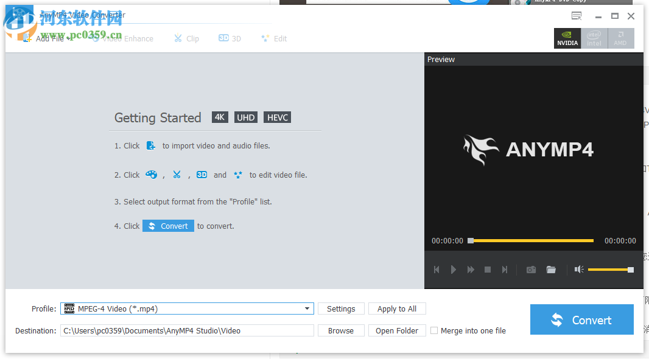Skip to next in preview player
This screenshot has width=649, height=359.
[x=505, y=270]
